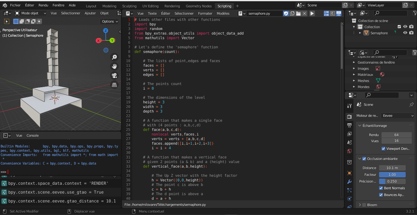417x215 pixels.
Task: Open the Formater menu in text editor
Action: coord(205,13)
